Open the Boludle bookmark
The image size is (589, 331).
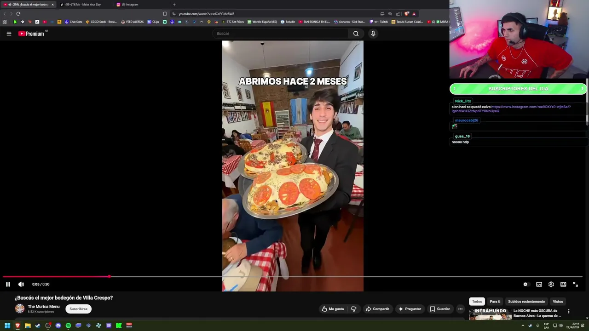pos(288,22)
